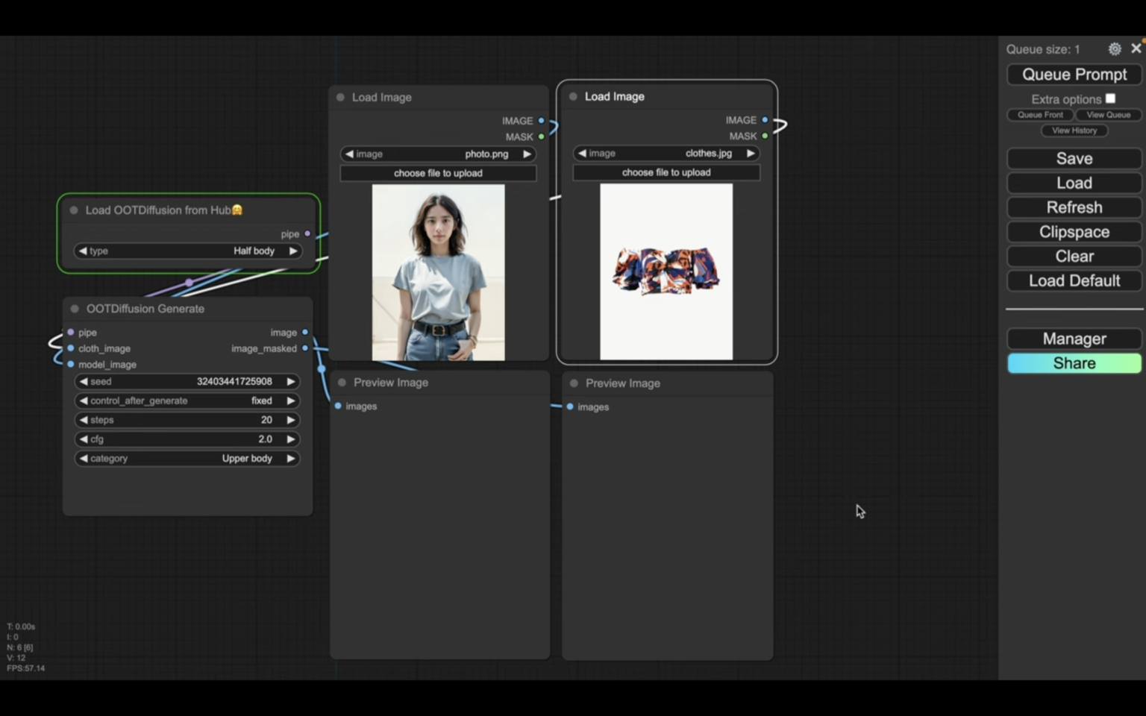1146x716 pixels.
Task: Open the View Queue tab
Action: (1108, 115)
